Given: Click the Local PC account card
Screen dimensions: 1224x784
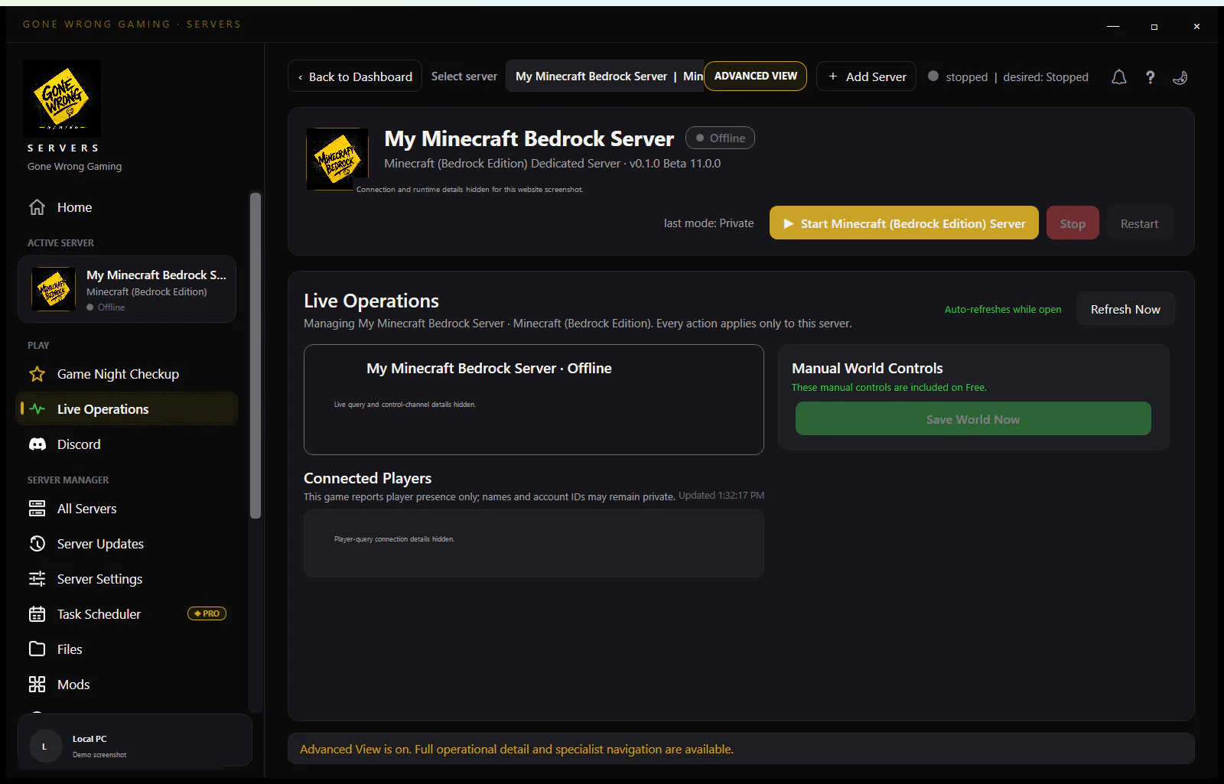Looking at the screenshot, I should coord(135,740).
